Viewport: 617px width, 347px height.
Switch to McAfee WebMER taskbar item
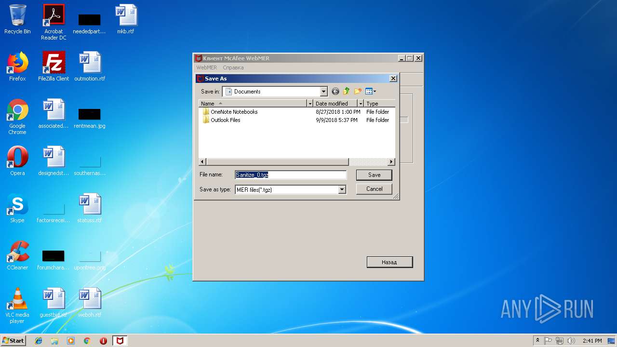point(120,341)
